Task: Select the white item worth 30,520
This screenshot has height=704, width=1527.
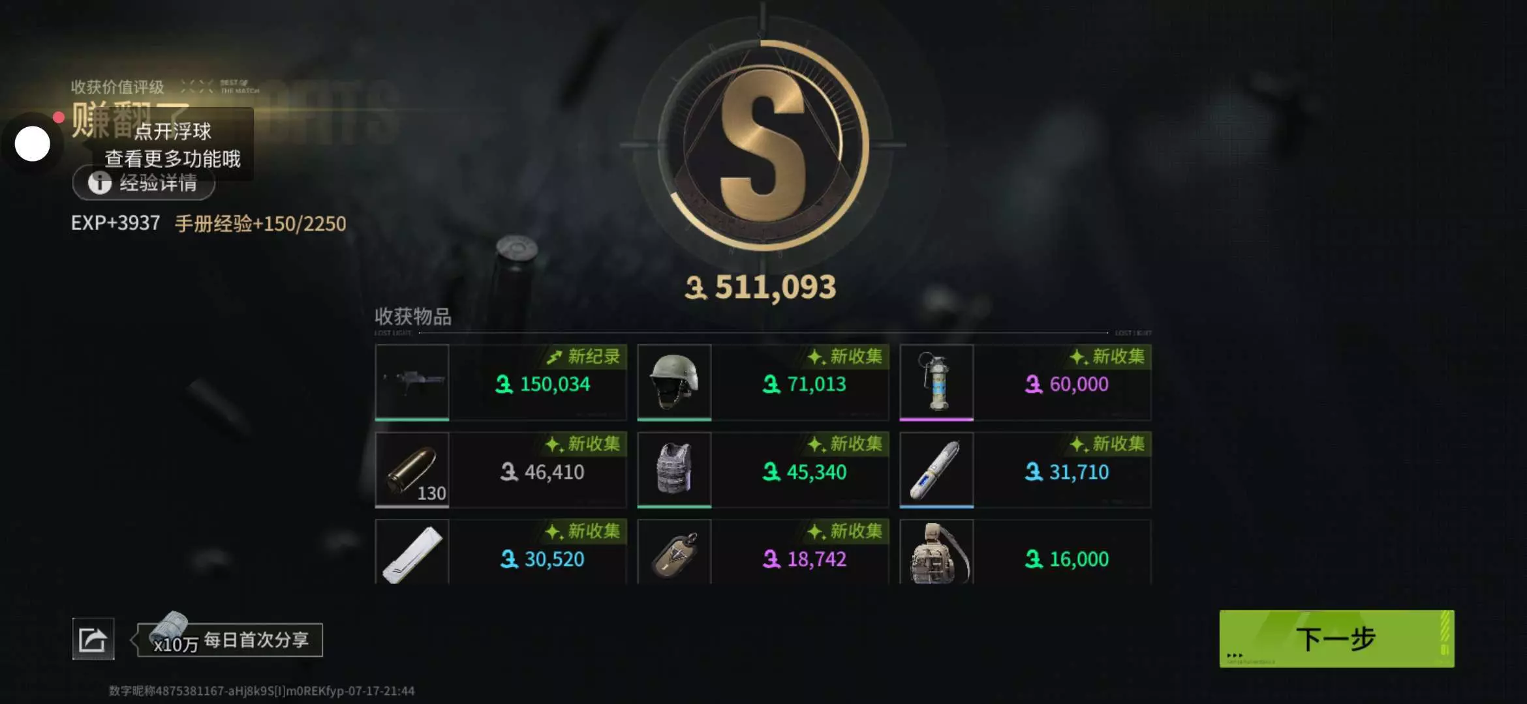Action: point(412,552)
